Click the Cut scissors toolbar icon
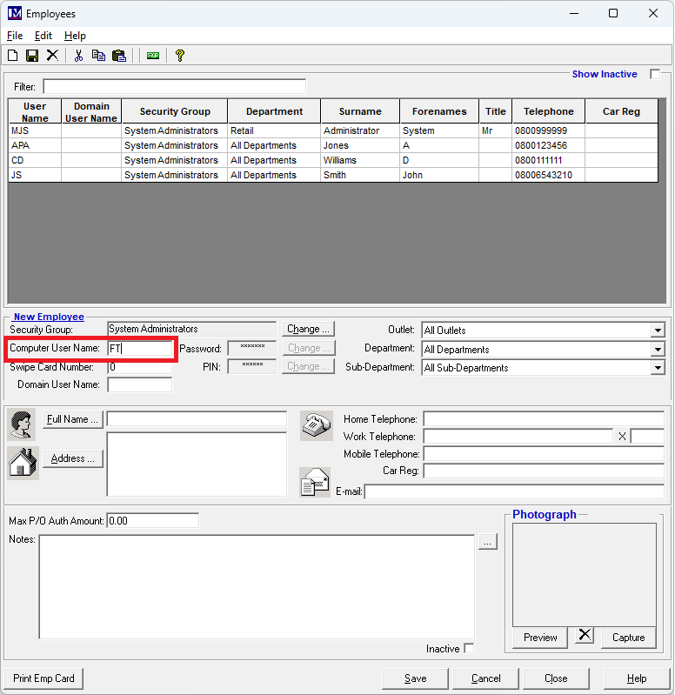This screenshot has width=675, height=695. pos(78,56)
